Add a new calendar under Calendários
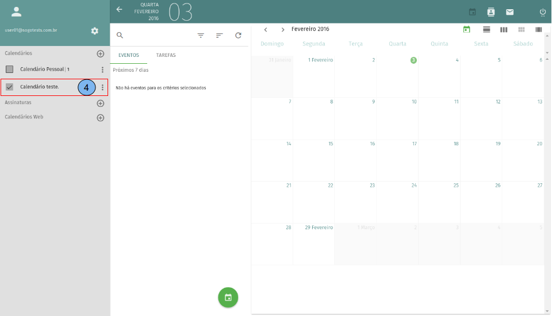552x316 pixels. pyautogui.click(x=100, y=53)
